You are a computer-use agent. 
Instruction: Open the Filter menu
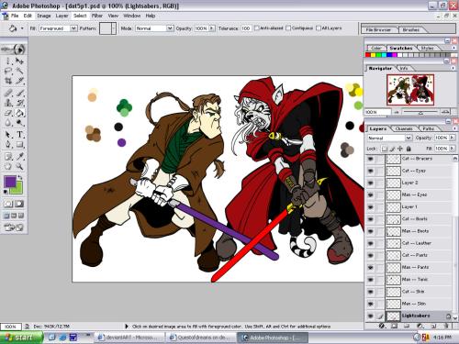click(97, 16)
